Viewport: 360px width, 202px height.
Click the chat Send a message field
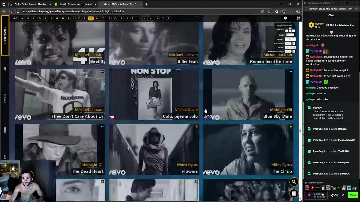click(316, 195)
